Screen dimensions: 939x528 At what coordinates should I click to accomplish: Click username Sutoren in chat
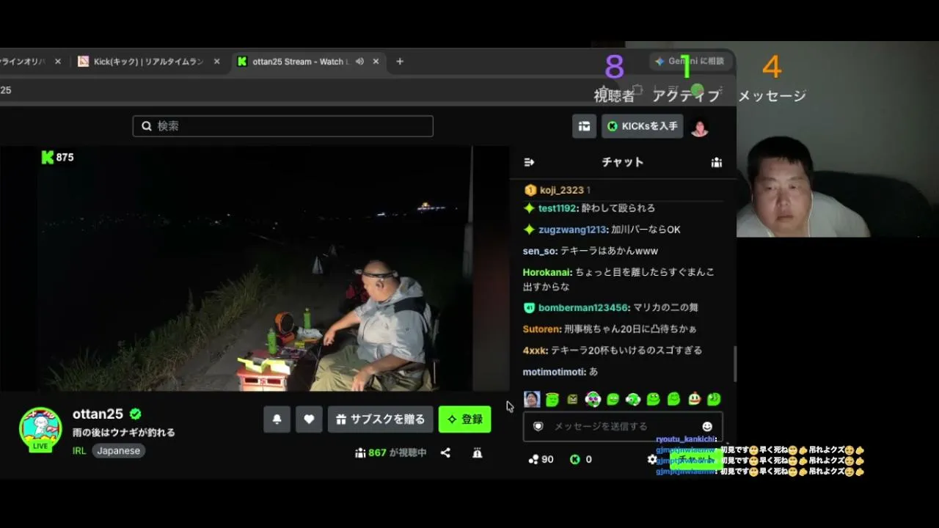coord(542,329)
